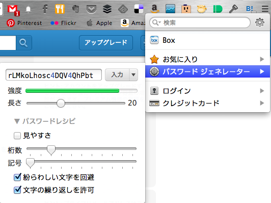The height and width of the screenshot is (203, 271).
Task: Save page with Pocket extension
Action: tap(91, 9)
